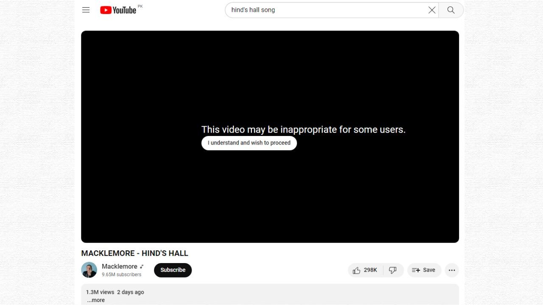The height and width of the screenshot is (305, 543).
Task: Open the hamburger guide menu
Action: [x=86, y=10]
